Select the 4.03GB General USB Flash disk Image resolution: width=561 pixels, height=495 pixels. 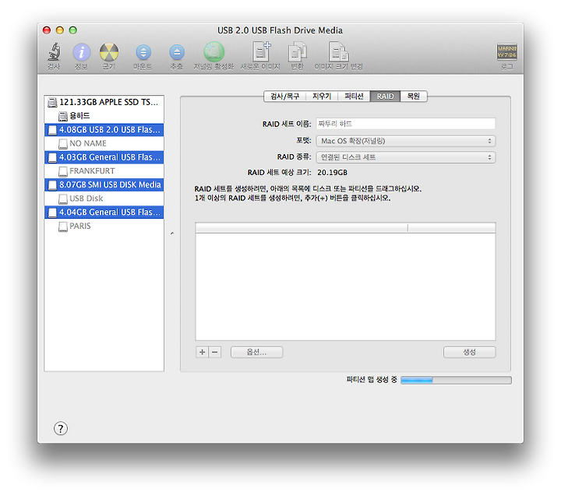click(104, 157)
